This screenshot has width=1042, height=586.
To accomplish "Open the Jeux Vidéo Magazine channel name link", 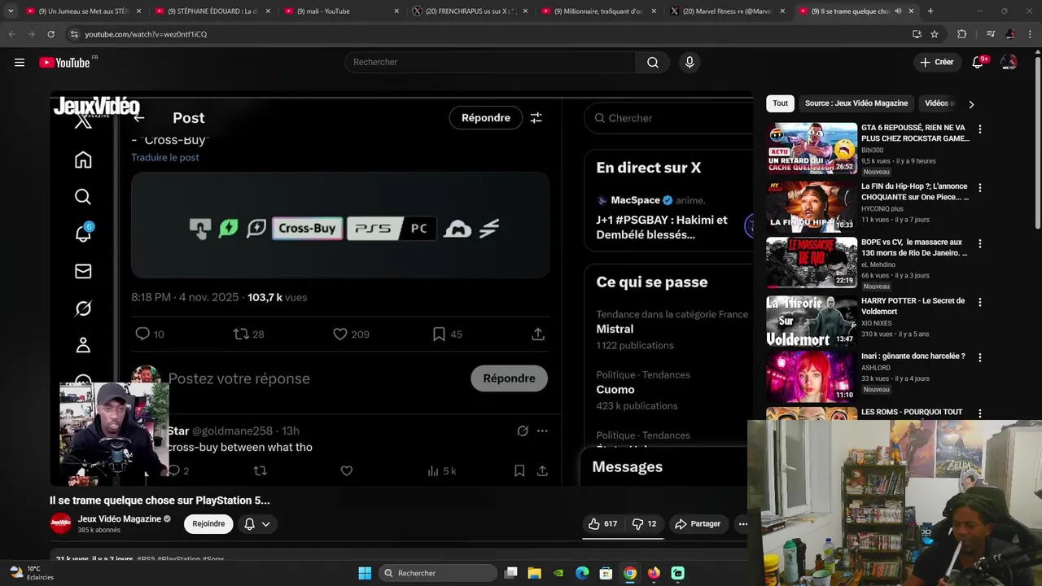I will 119,519.
